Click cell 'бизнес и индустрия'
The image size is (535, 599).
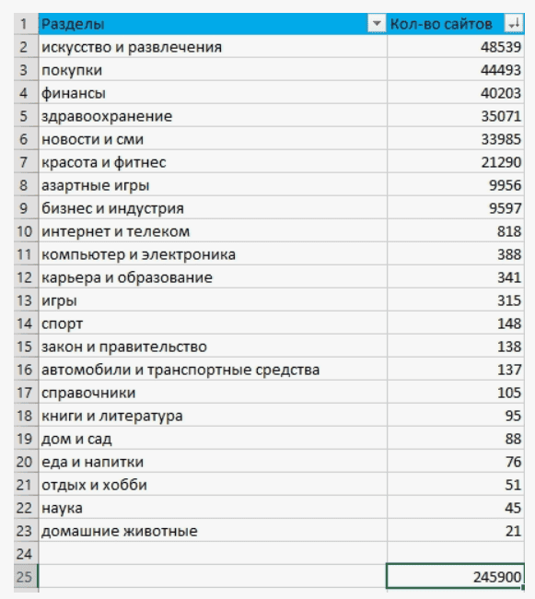(x=213, y=208)
